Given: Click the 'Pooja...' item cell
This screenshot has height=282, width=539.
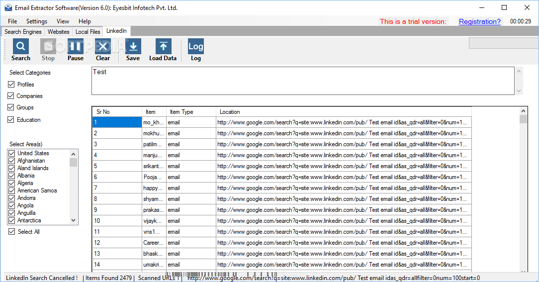Looking at the screenshot, I should click(154, 177).
